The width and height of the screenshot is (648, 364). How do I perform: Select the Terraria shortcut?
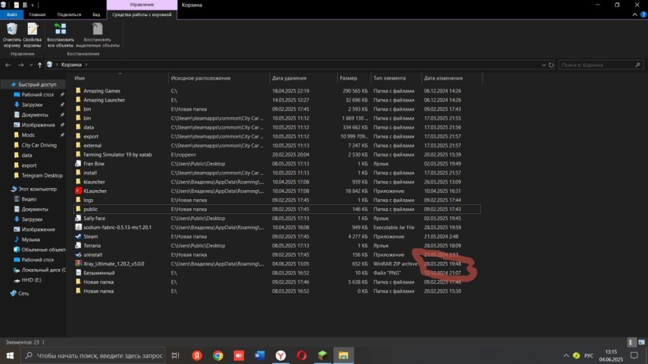(x=92, y=246)
